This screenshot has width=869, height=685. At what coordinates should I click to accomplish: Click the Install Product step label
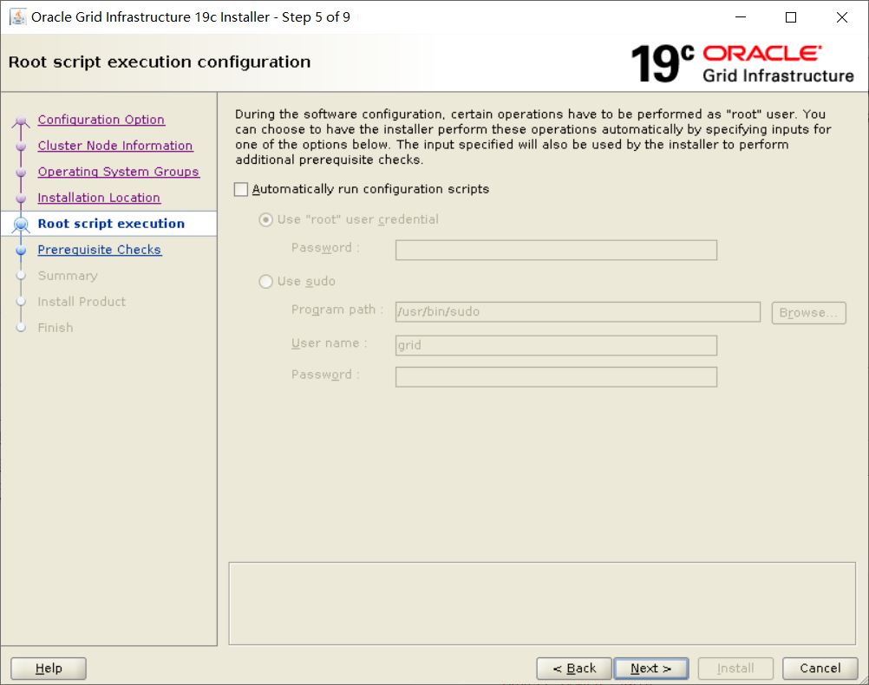(82, 302)
